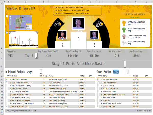The height and width of the screenshot is (115, 153).
Task: Click the green jersey icon
Action: 124,30
